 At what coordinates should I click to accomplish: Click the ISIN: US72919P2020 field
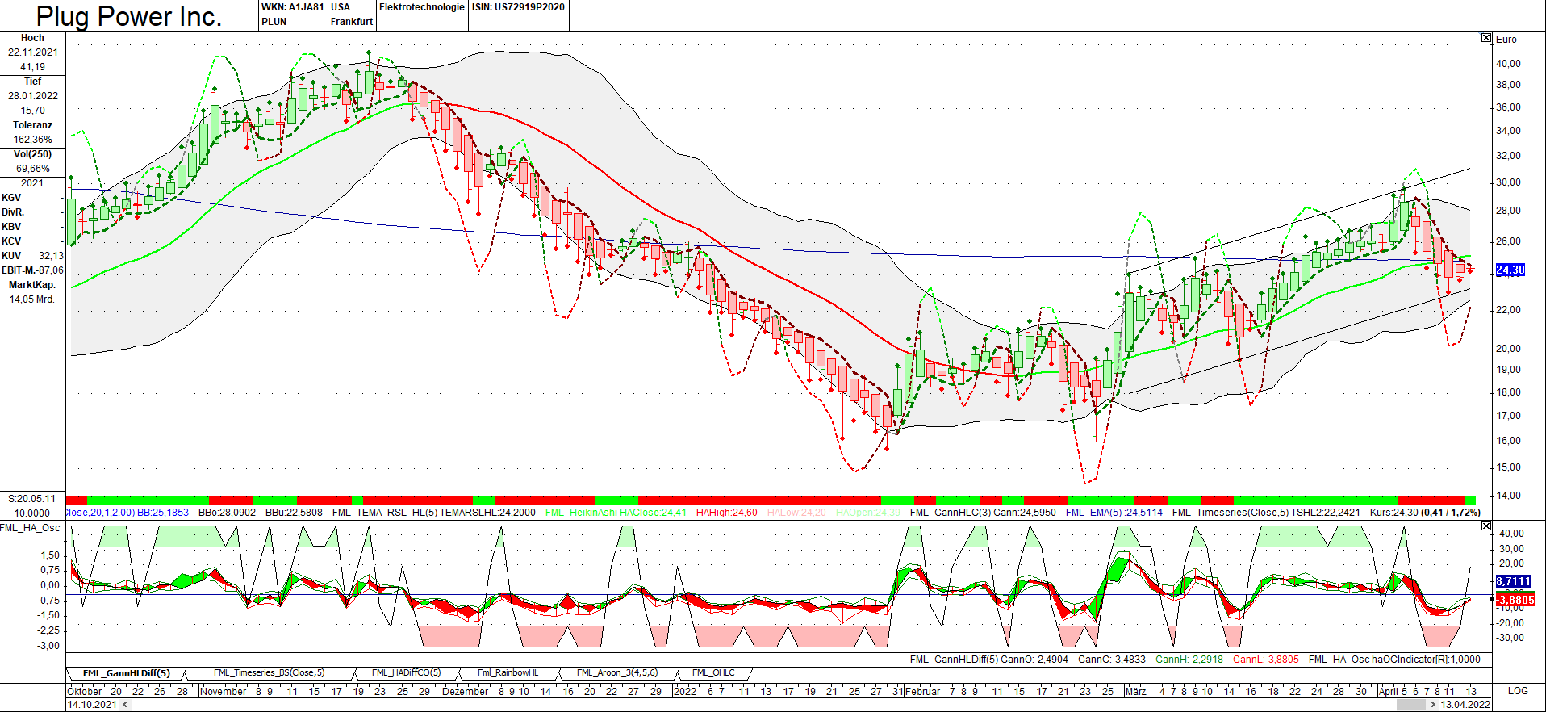[x=518, y=7]
